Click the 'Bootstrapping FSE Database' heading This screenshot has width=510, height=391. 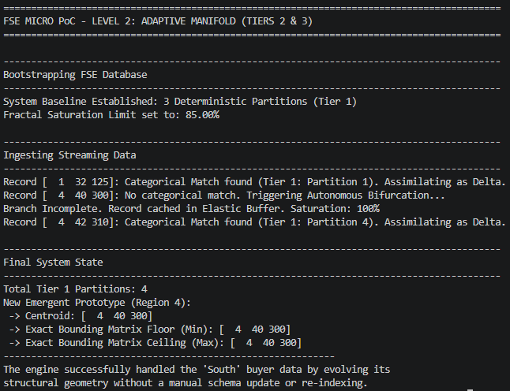click(x=75, y=75)
